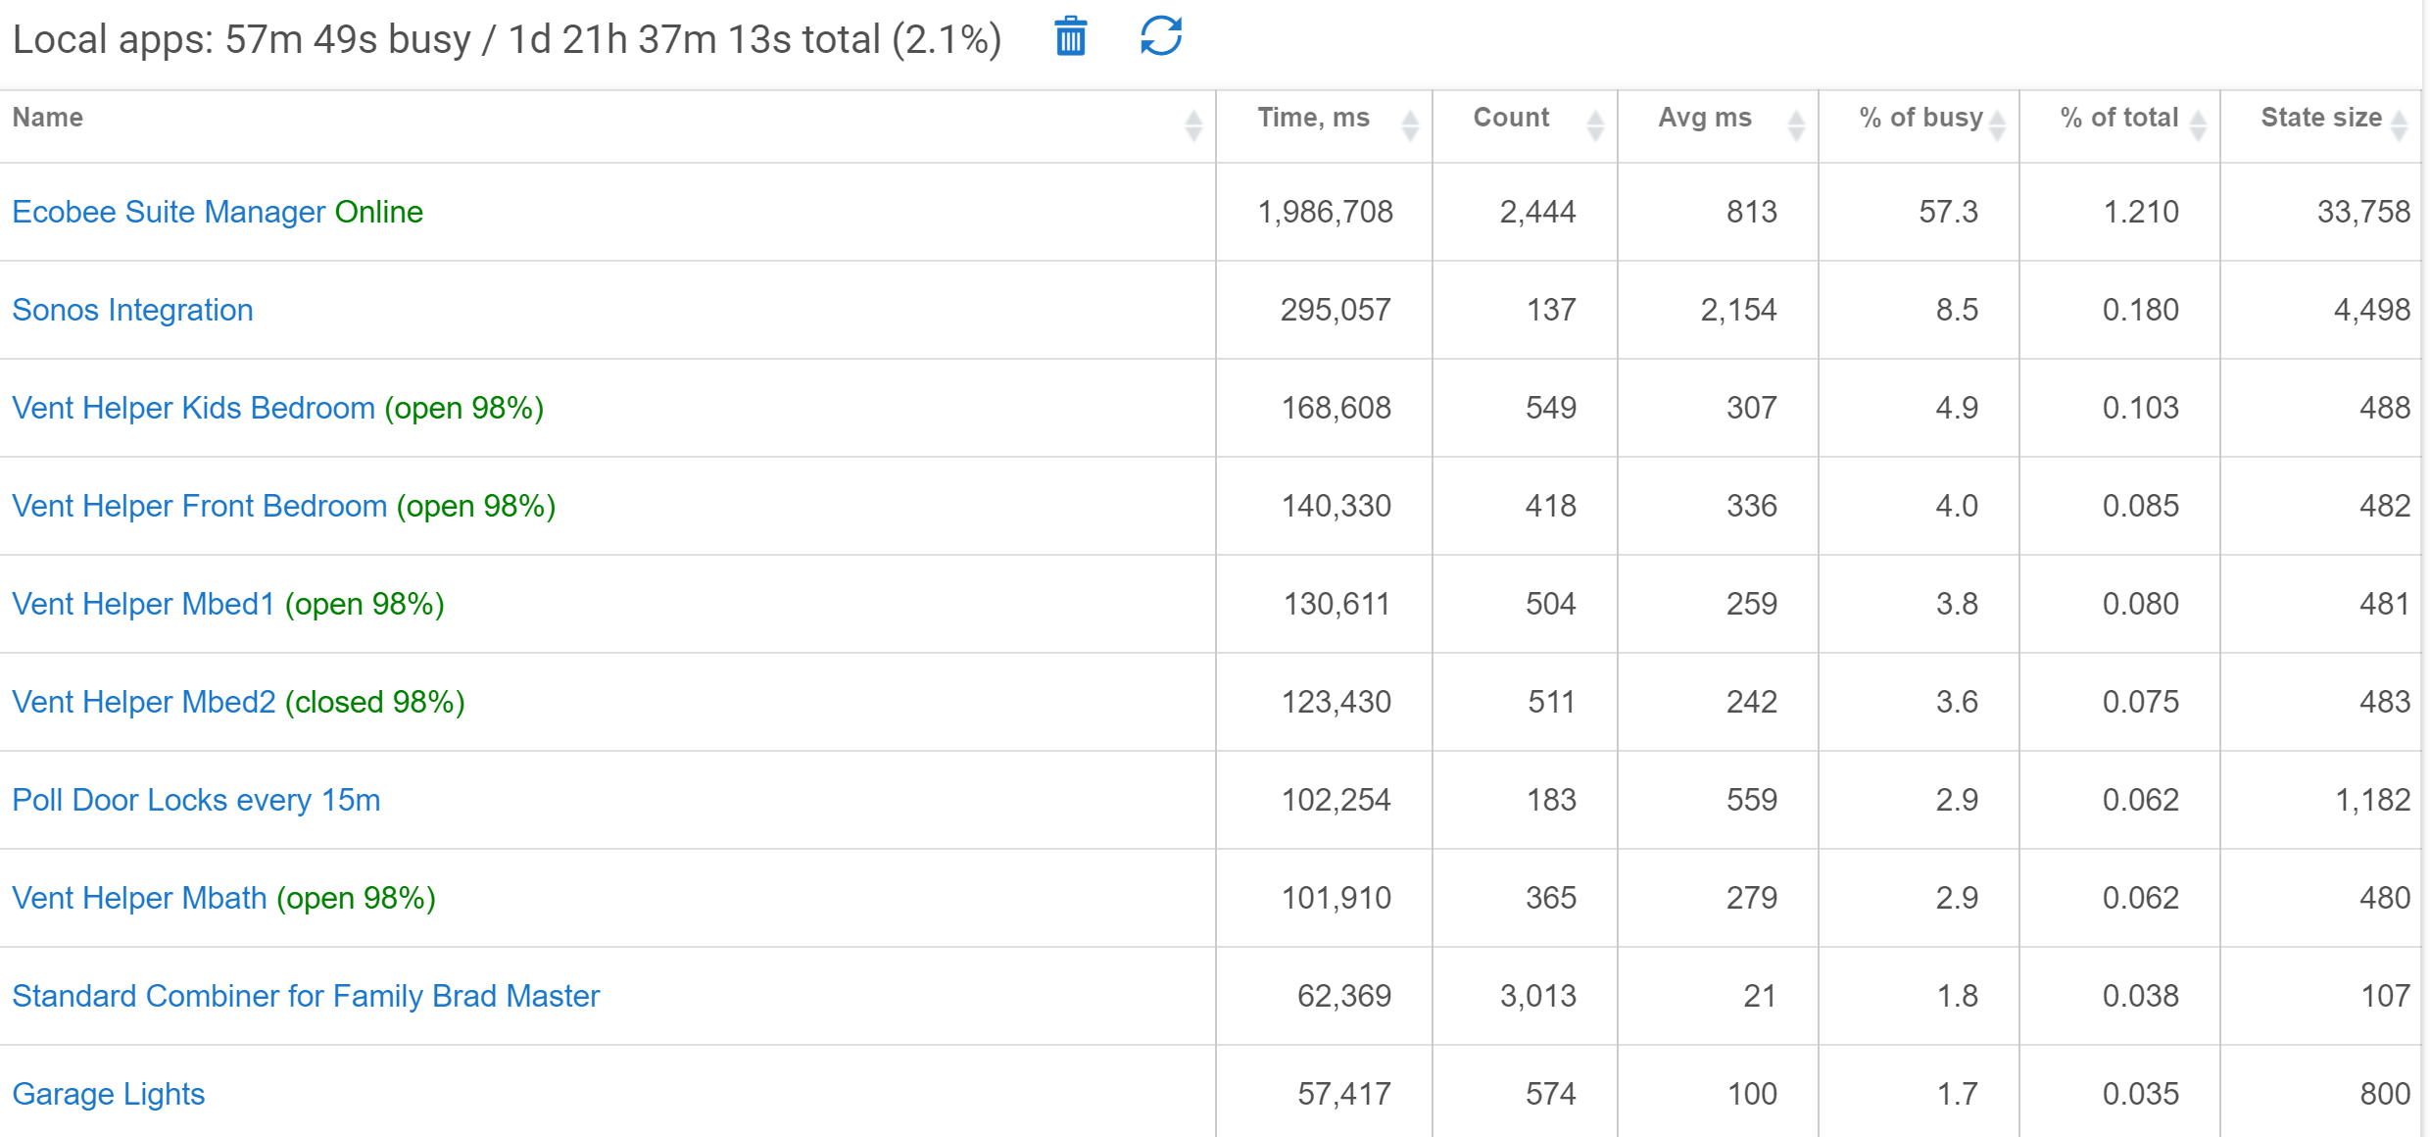Sort by Count column arrows

point(1594,125)
